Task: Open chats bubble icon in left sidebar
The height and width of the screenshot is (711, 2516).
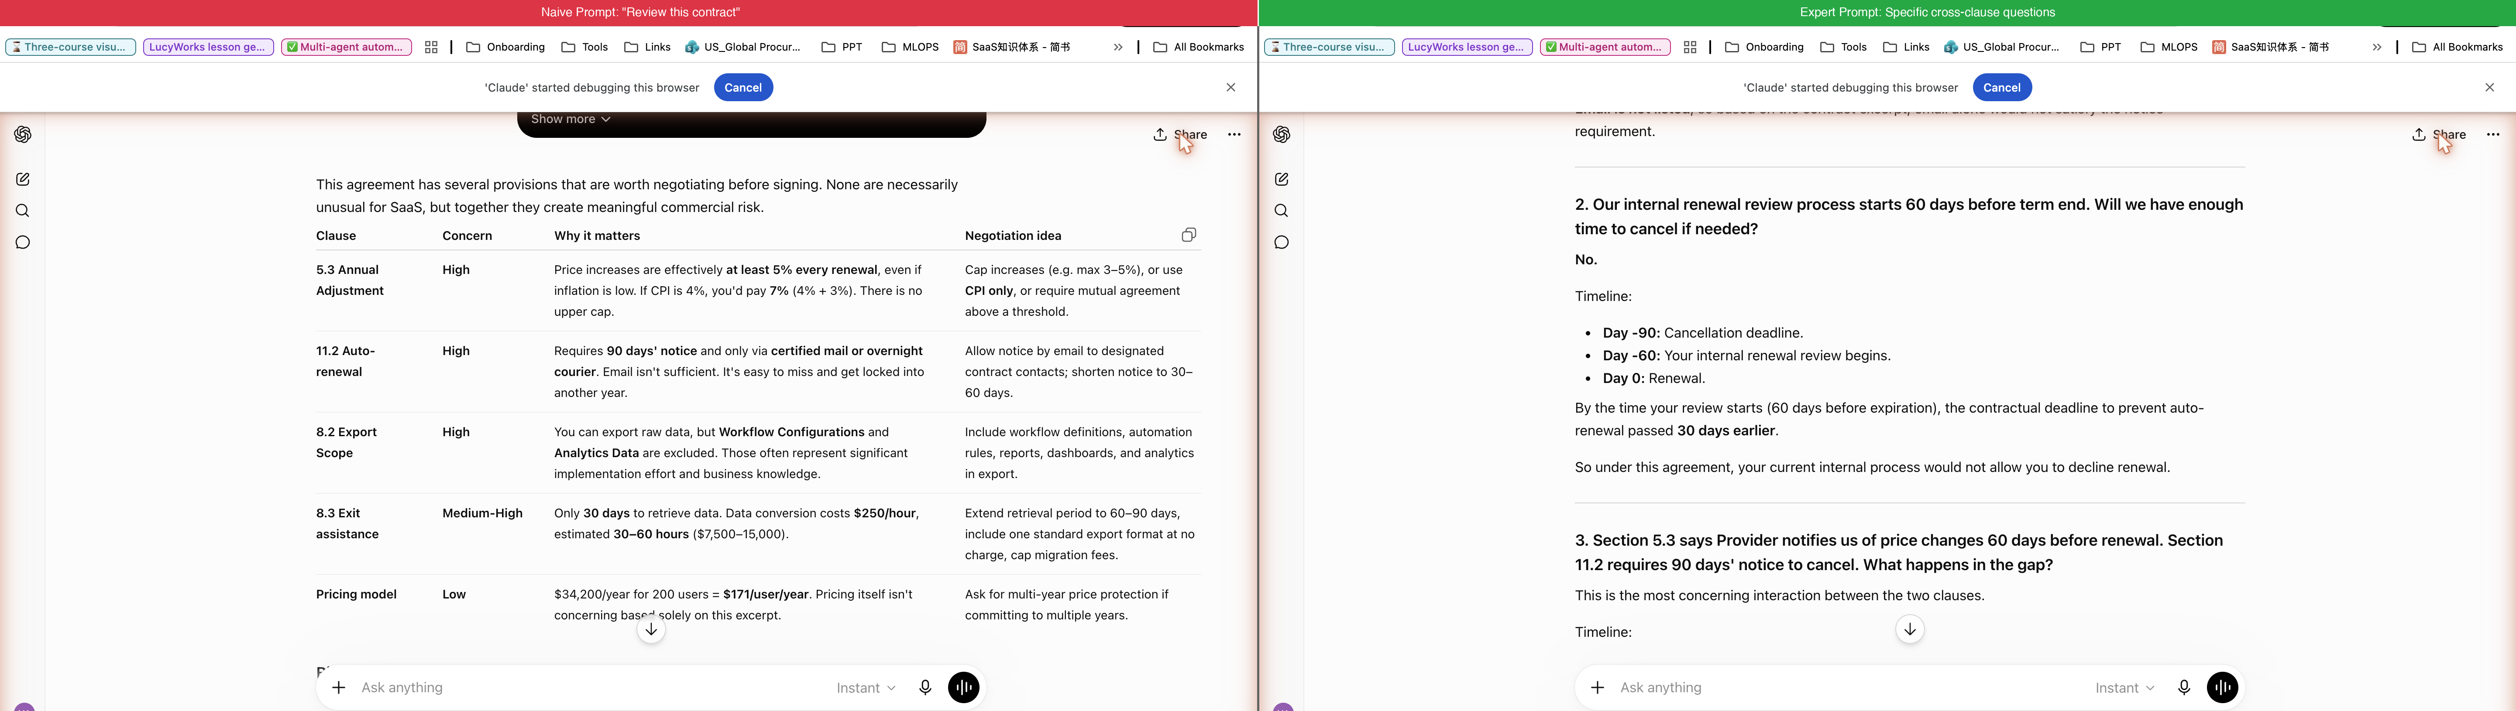Action: 22,242
